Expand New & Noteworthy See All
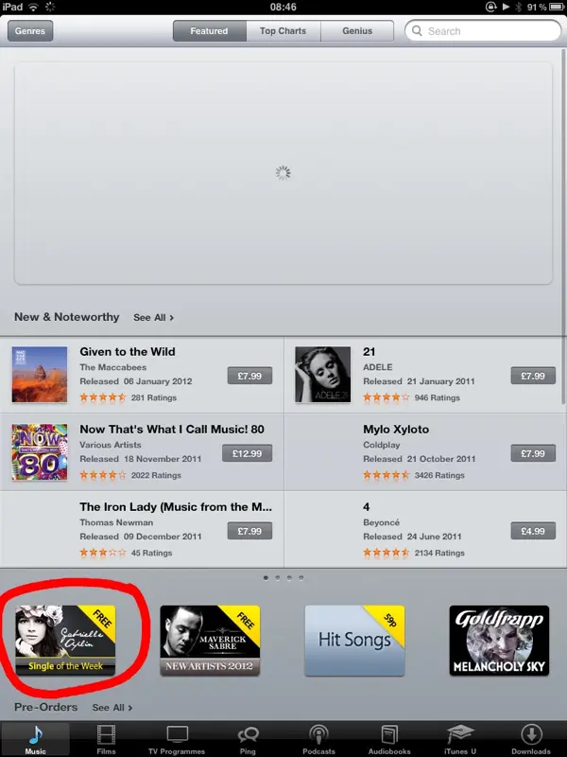Screen dimensions: 567x757 pos(153,318)
